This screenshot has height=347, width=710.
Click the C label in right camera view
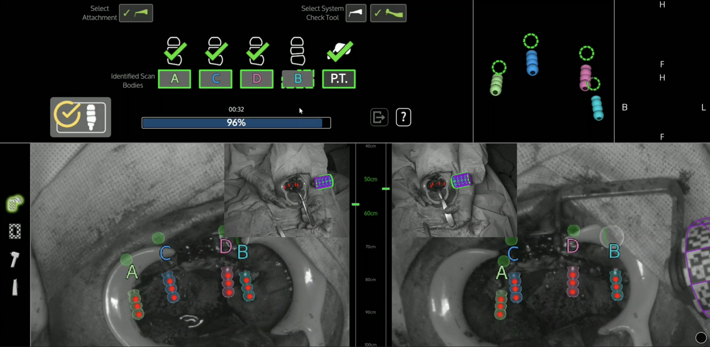pos(513,253)
